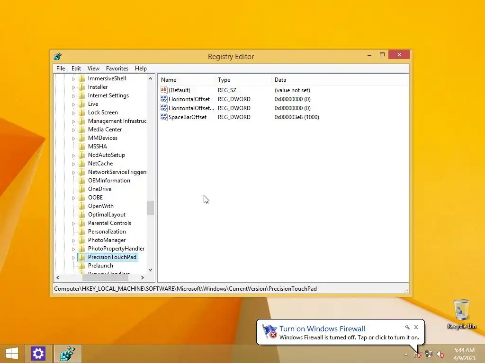Click the truncated HorizontalOffset... value icon
This screenshot has height=363, width=485.
click(x=163, y=108)
